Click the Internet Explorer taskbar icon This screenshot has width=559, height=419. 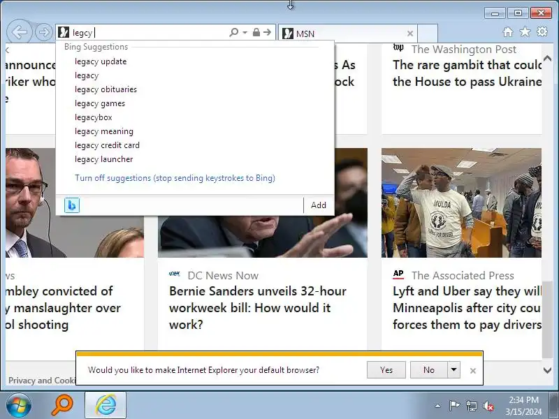click(106, 405)
